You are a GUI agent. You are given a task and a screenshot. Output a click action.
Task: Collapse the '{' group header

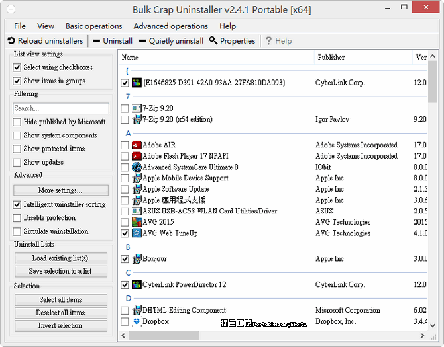127,71
